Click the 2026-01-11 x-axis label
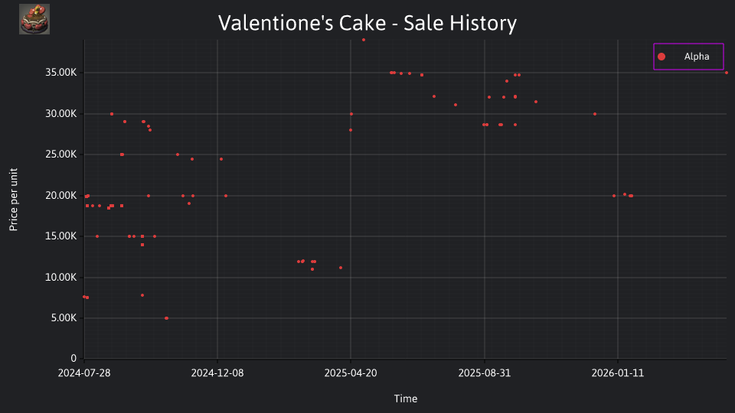 [x=618, y=373]
